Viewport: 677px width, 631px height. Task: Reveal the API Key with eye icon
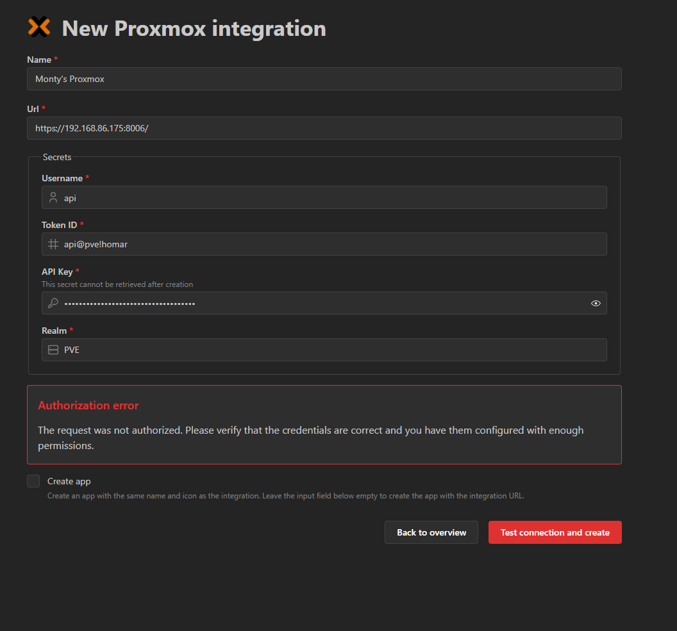[596, 303]
